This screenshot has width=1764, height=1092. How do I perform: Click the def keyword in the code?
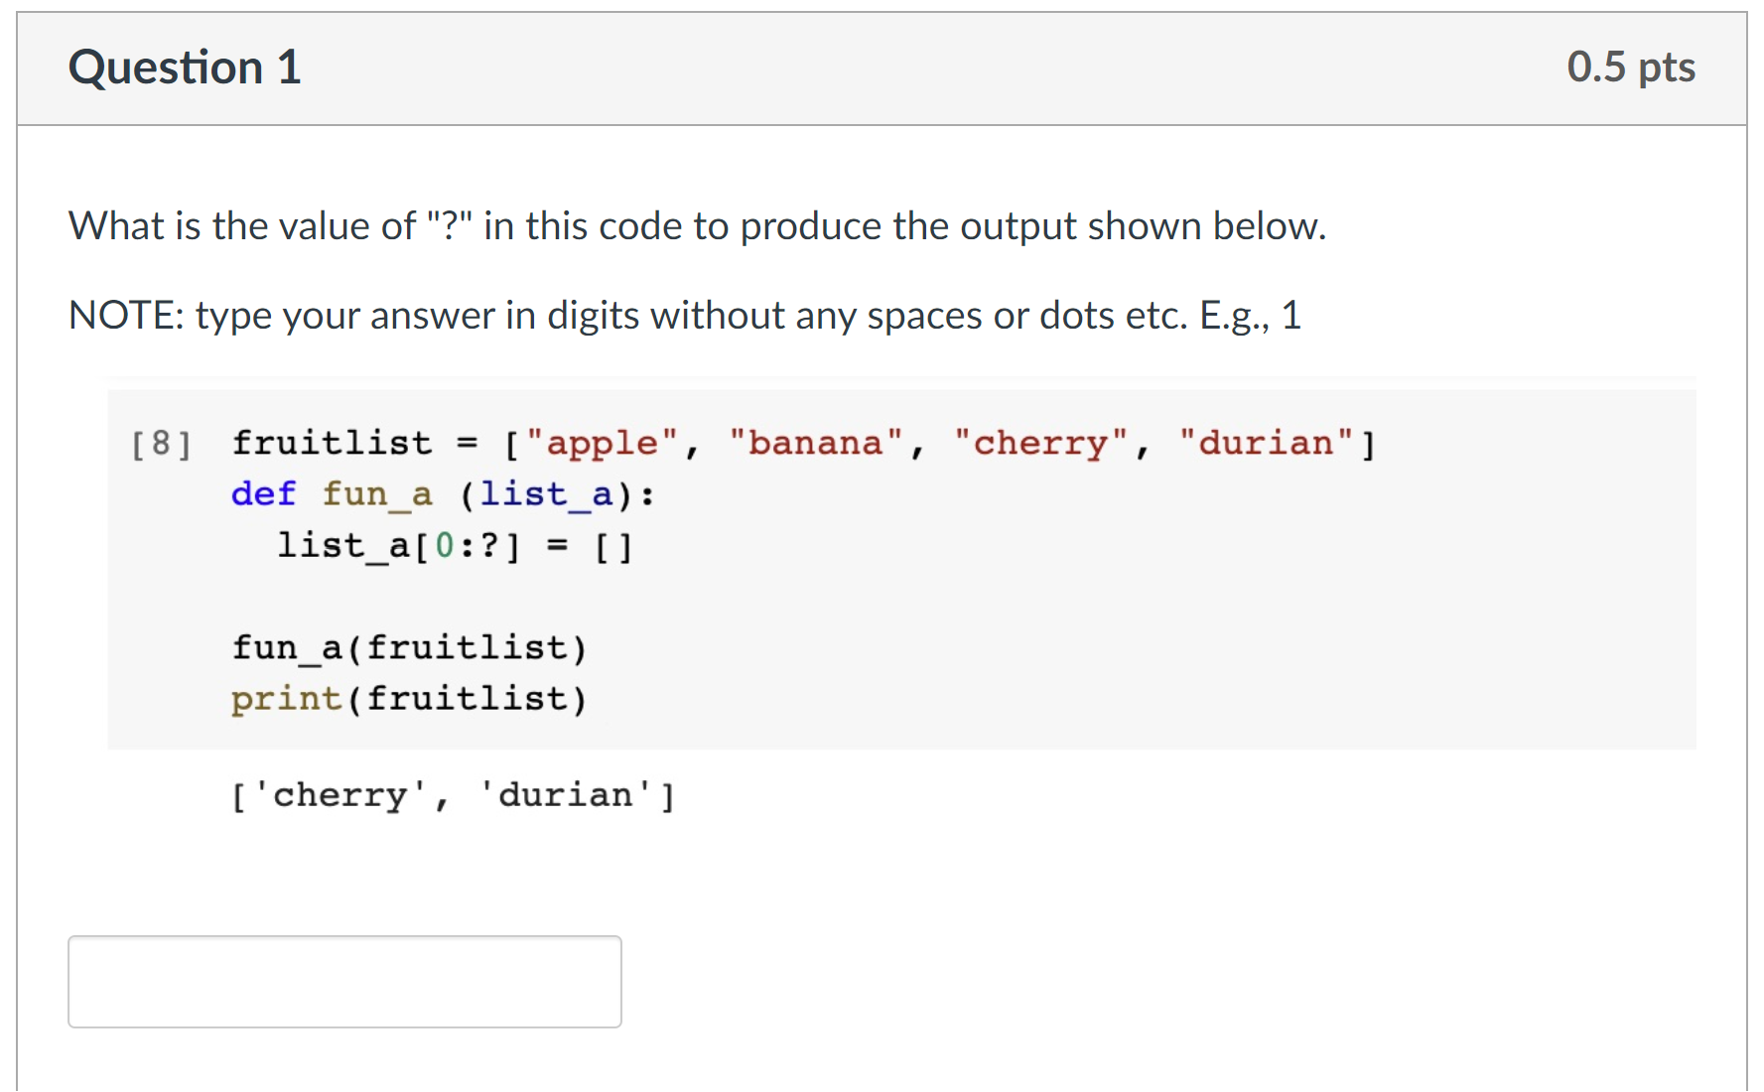[x=262, y=493]
